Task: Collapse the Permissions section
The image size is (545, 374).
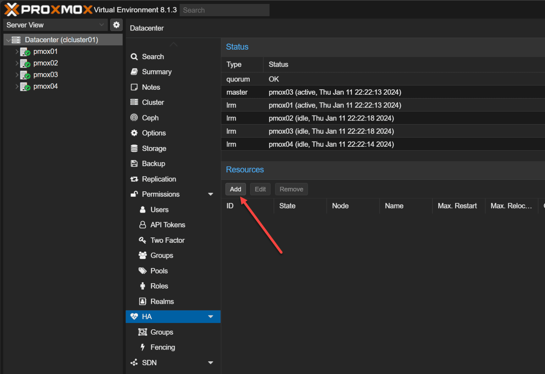Action: coord(210,194)
